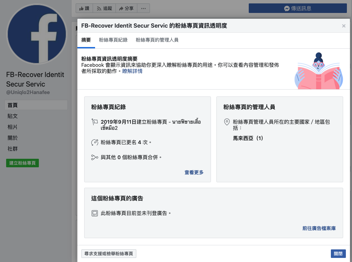Select 社群 in the page sidebar
The height and width of the screenshot is (262, 352).
coord(13,149)
